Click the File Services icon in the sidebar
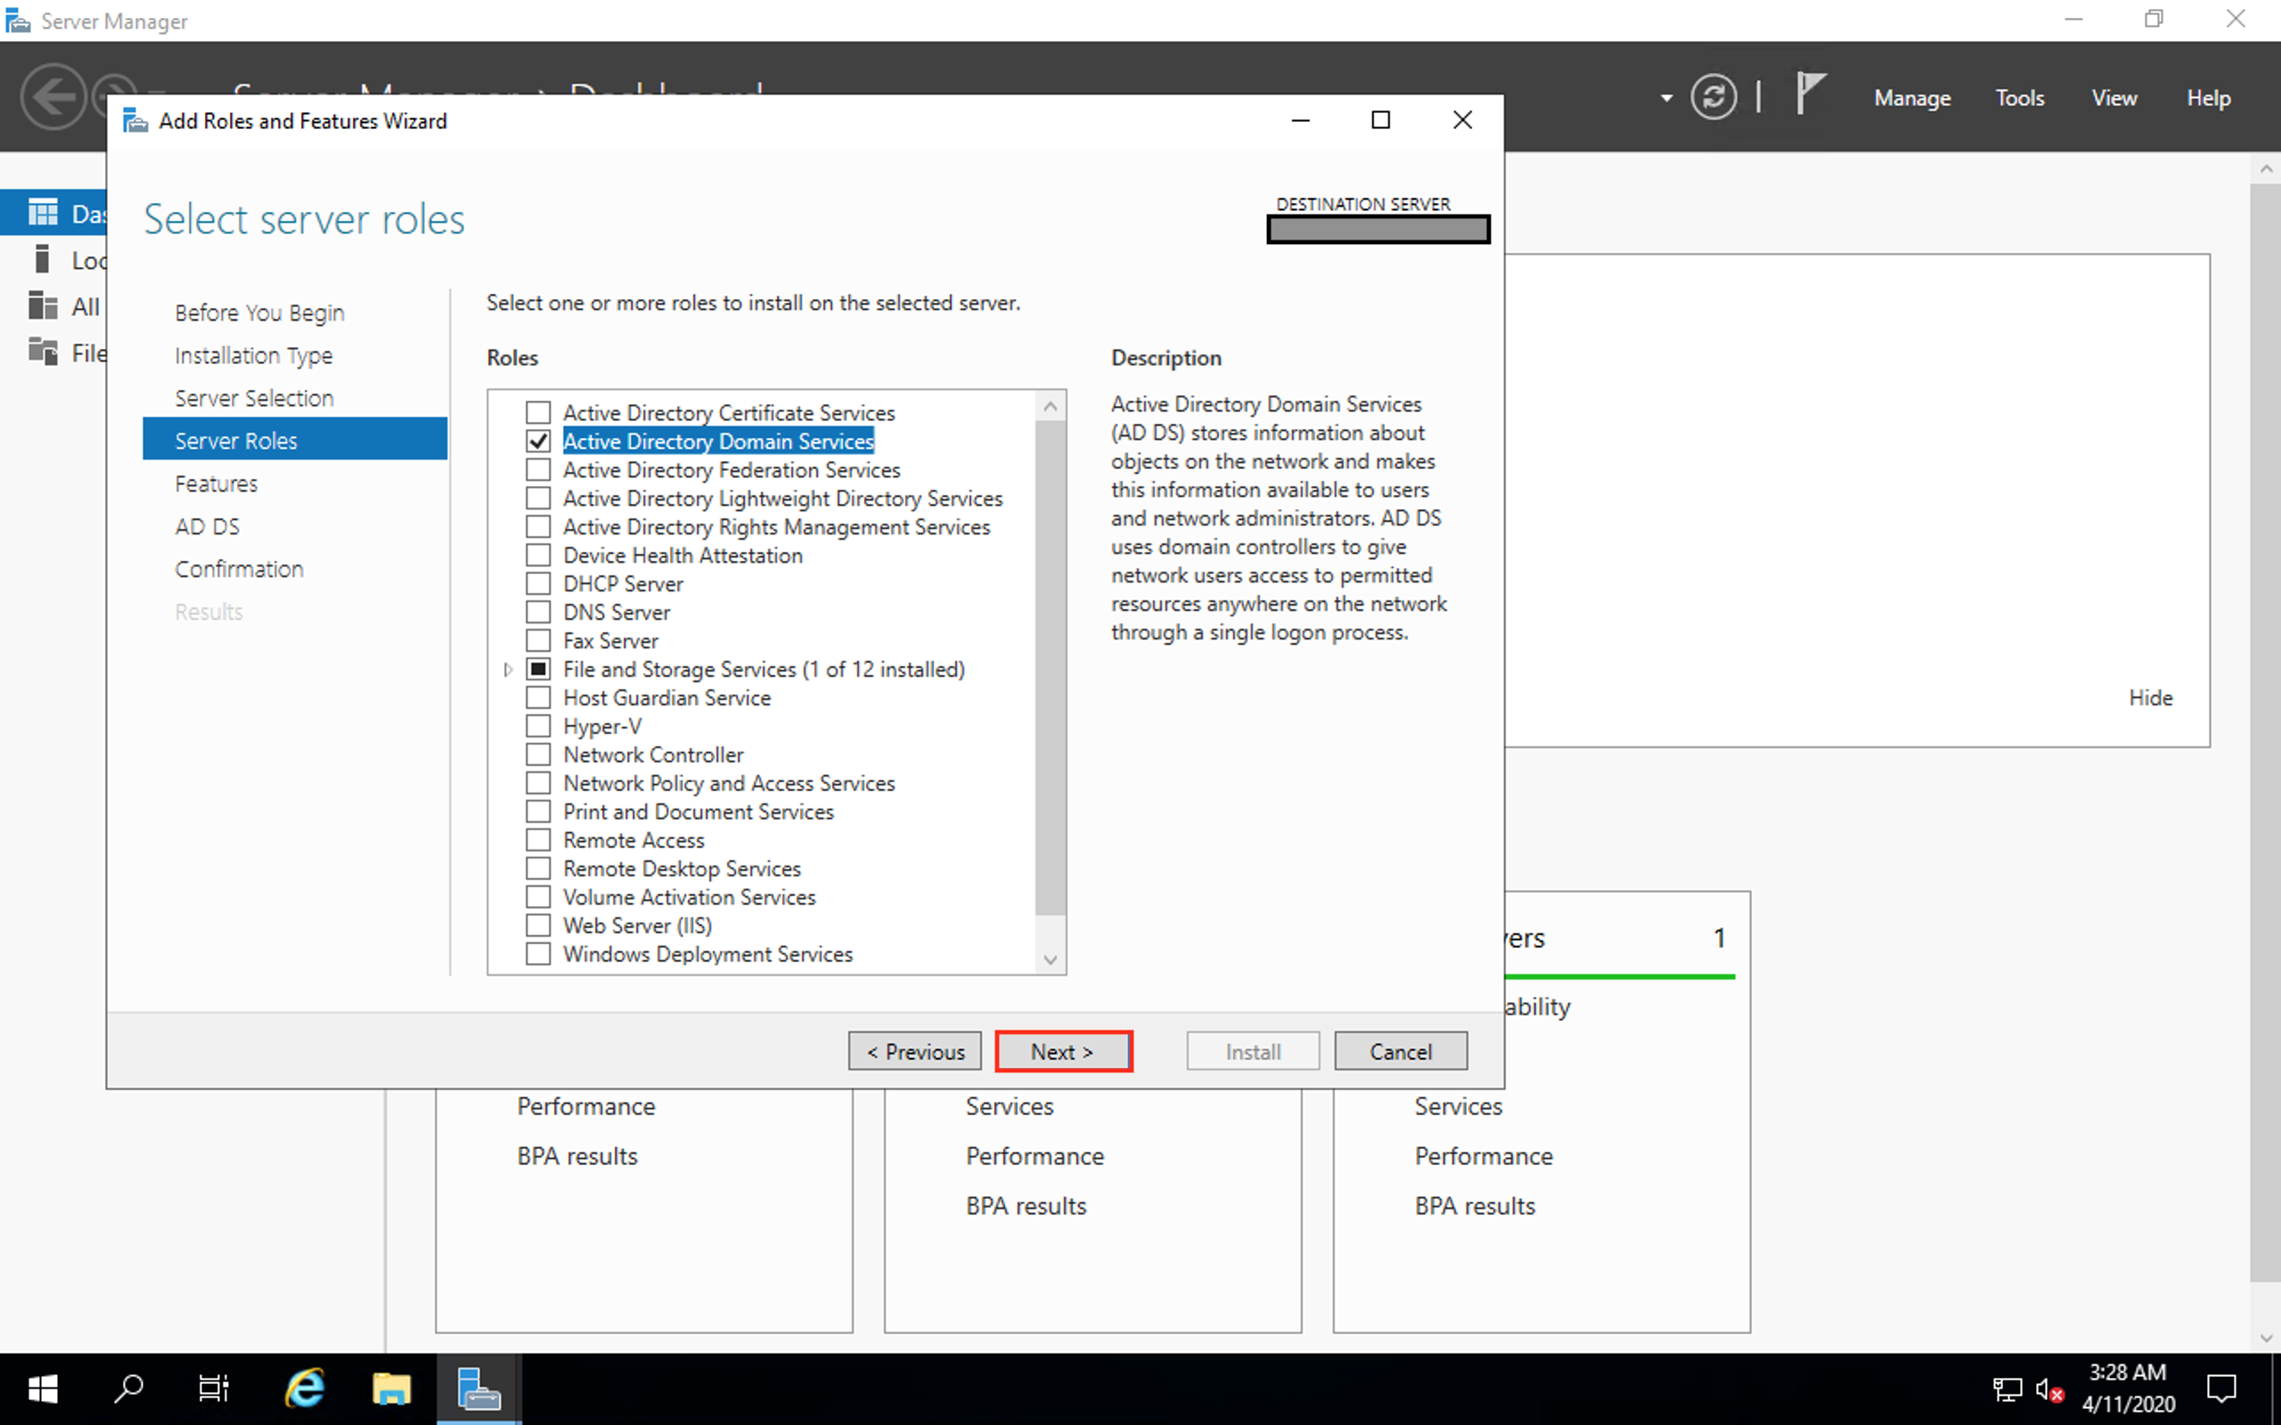The width and height of the screenshot is (2281, 1425). tap(43, 352)
